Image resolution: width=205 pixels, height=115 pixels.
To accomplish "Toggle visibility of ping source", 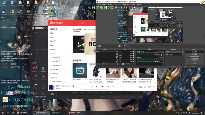I will tap(131, 61).
